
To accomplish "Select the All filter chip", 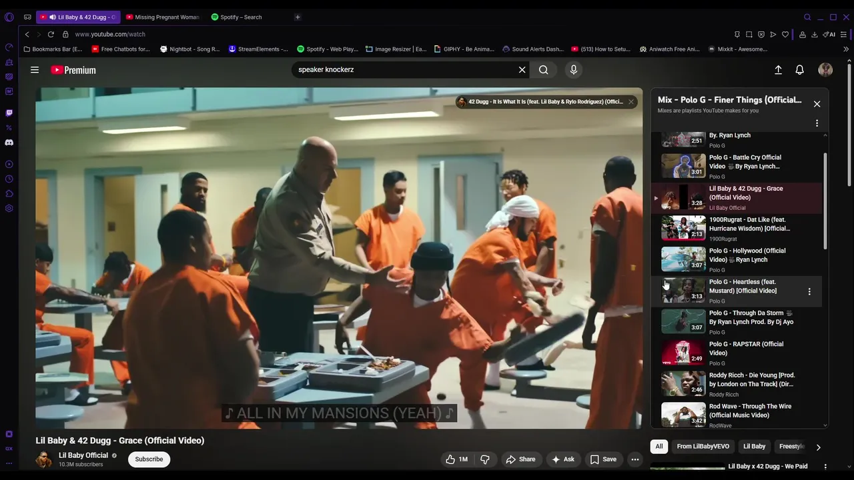I will (x=659, y=447).
